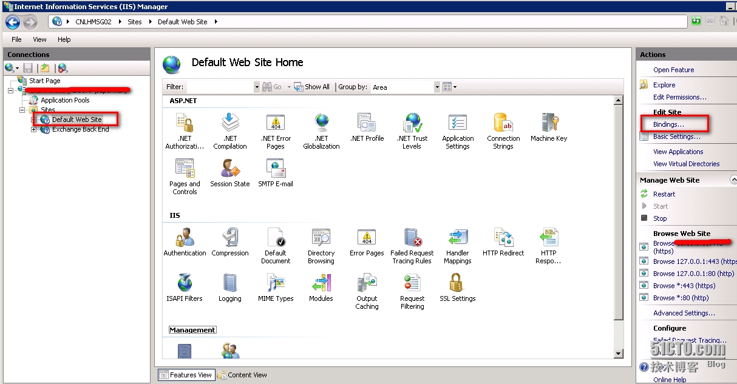Open Default Document feature
The height and width of the screenshot is (384, 737).
(x=276, y=246)
